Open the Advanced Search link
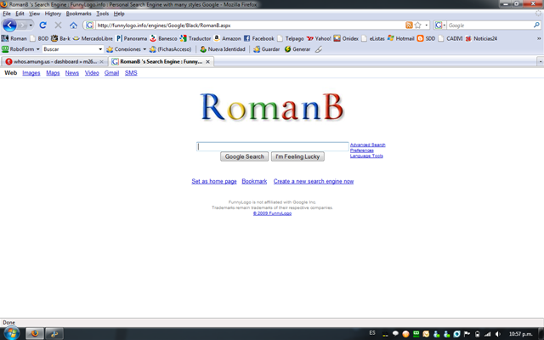The height and width of the screenshot is (340, 544). click(368, 145)
